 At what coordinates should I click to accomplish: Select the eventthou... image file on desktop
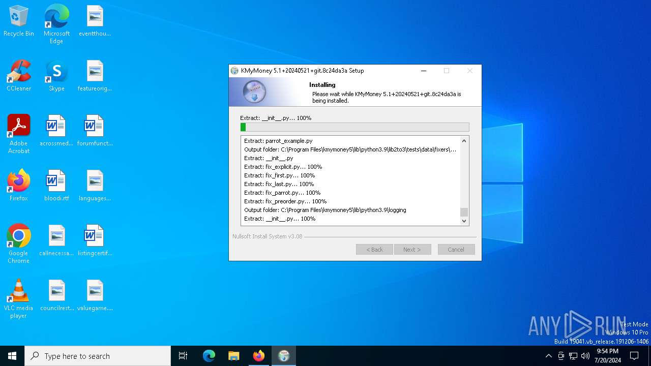point(95,21)
